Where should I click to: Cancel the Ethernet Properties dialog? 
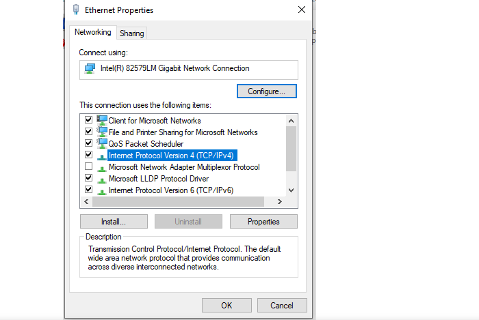tap(282, 306)
